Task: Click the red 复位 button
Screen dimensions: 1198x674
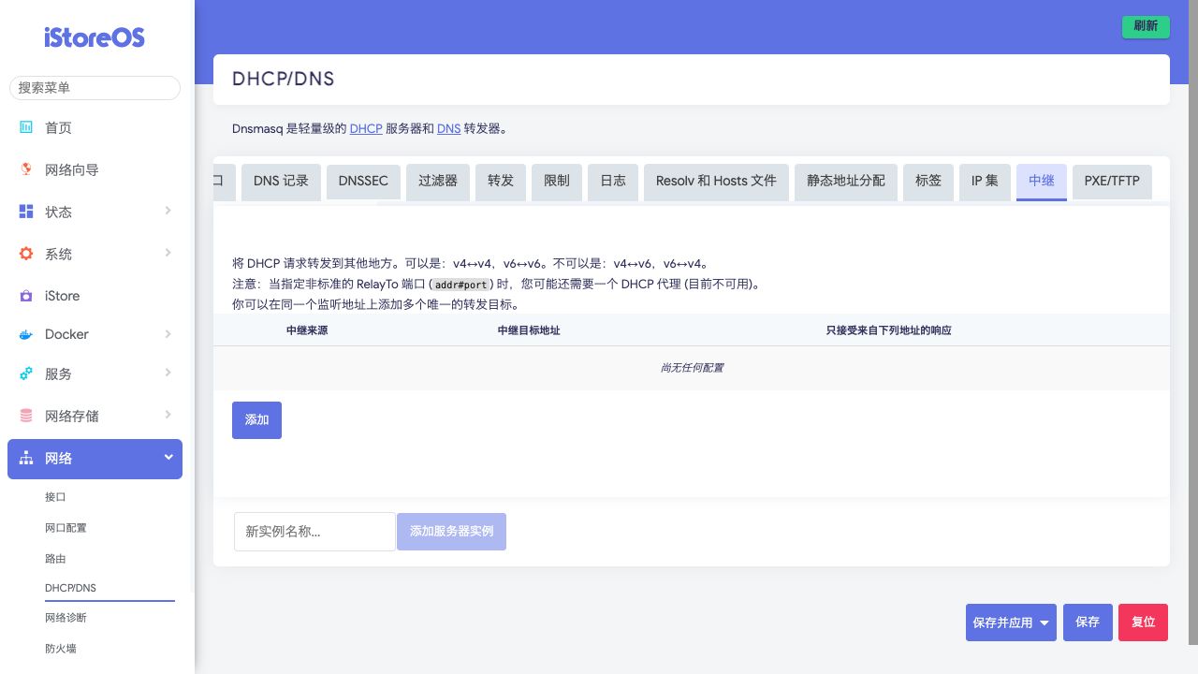Action: pos(1143,623)
